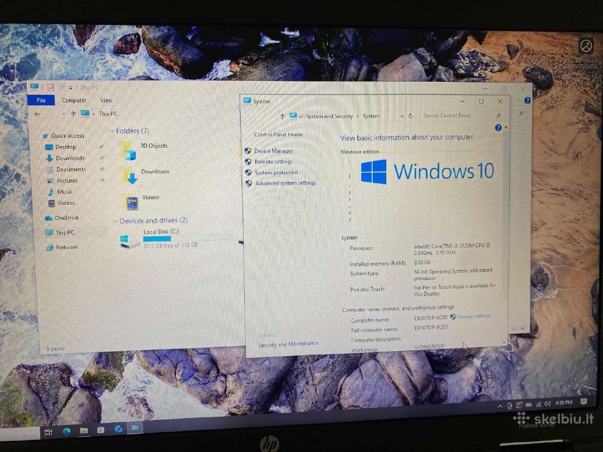Click Search Control Panel field

click(x=461, y=116)
